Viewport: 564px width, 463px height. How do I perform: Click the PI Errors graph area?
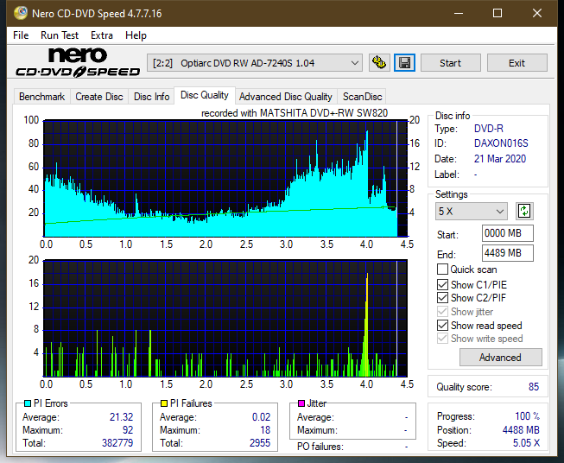coord(225,179)
